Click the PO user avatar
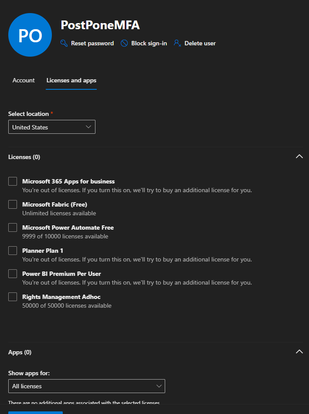The width and height of the screenshot is (309, 414). [30, 35]
